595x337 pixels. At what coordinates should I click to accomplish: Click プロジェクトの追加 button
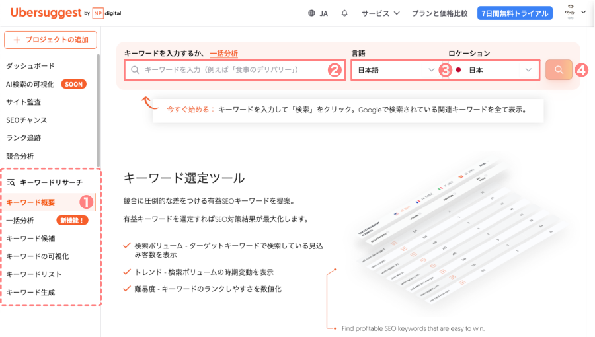(x=50, y=40)
